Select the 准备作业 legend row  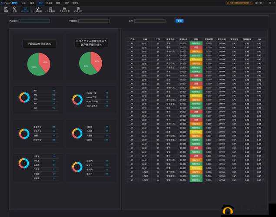tap(45, 127)
